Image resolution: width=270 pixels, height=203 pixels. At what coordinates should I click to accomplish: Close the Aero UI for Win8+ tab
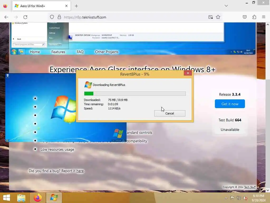pos(66,6)
